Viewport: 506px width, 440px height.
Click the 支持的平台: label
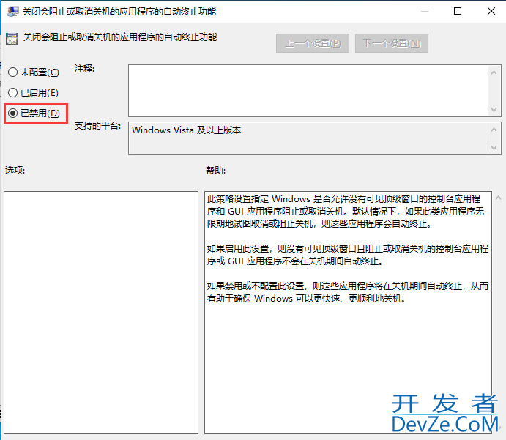tap(98, 126)
